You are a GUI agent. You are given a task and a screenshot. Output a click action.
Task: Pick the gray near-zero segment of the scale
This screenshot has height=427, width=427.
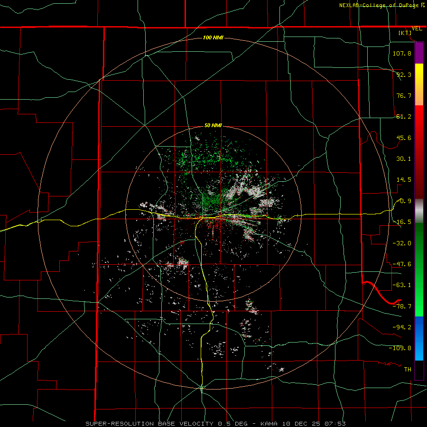[x=419, y=211]
